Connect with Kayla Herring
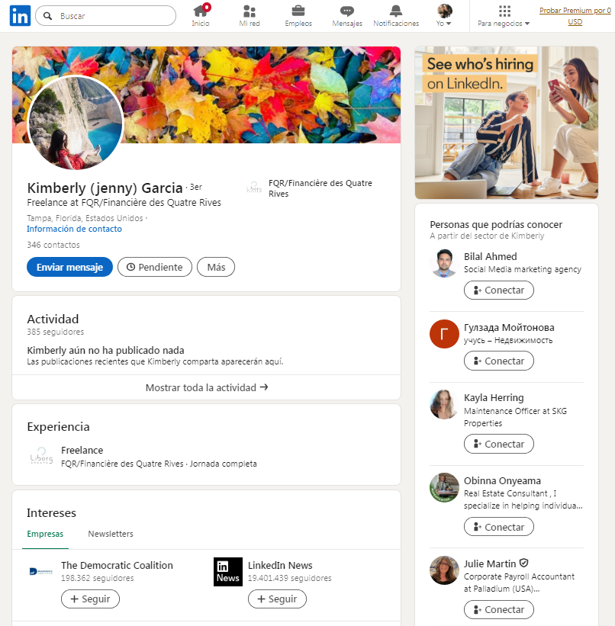Viewport: 615px width, 626px height. tap(499, 444)
